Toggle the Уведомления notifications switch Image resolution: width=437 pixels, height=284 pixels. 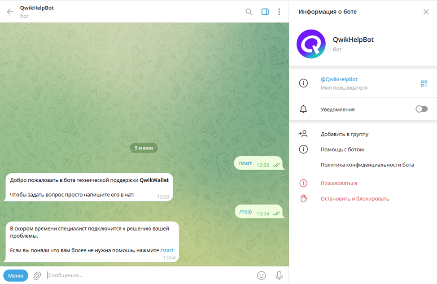[x=421, y=109]
